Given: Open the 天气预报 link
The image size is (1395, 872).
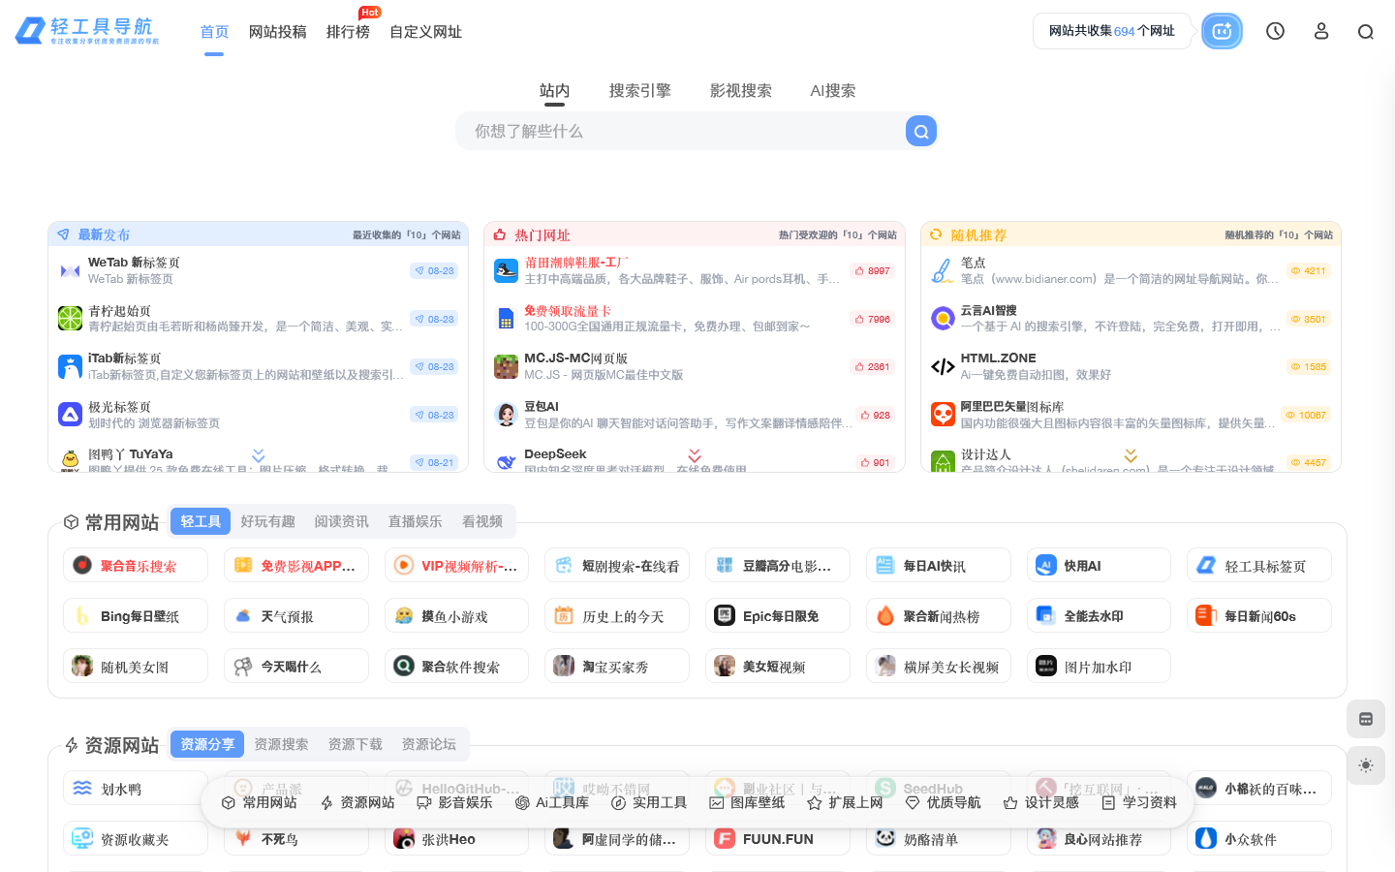Looking at the screenshot, I should (296, 616).
